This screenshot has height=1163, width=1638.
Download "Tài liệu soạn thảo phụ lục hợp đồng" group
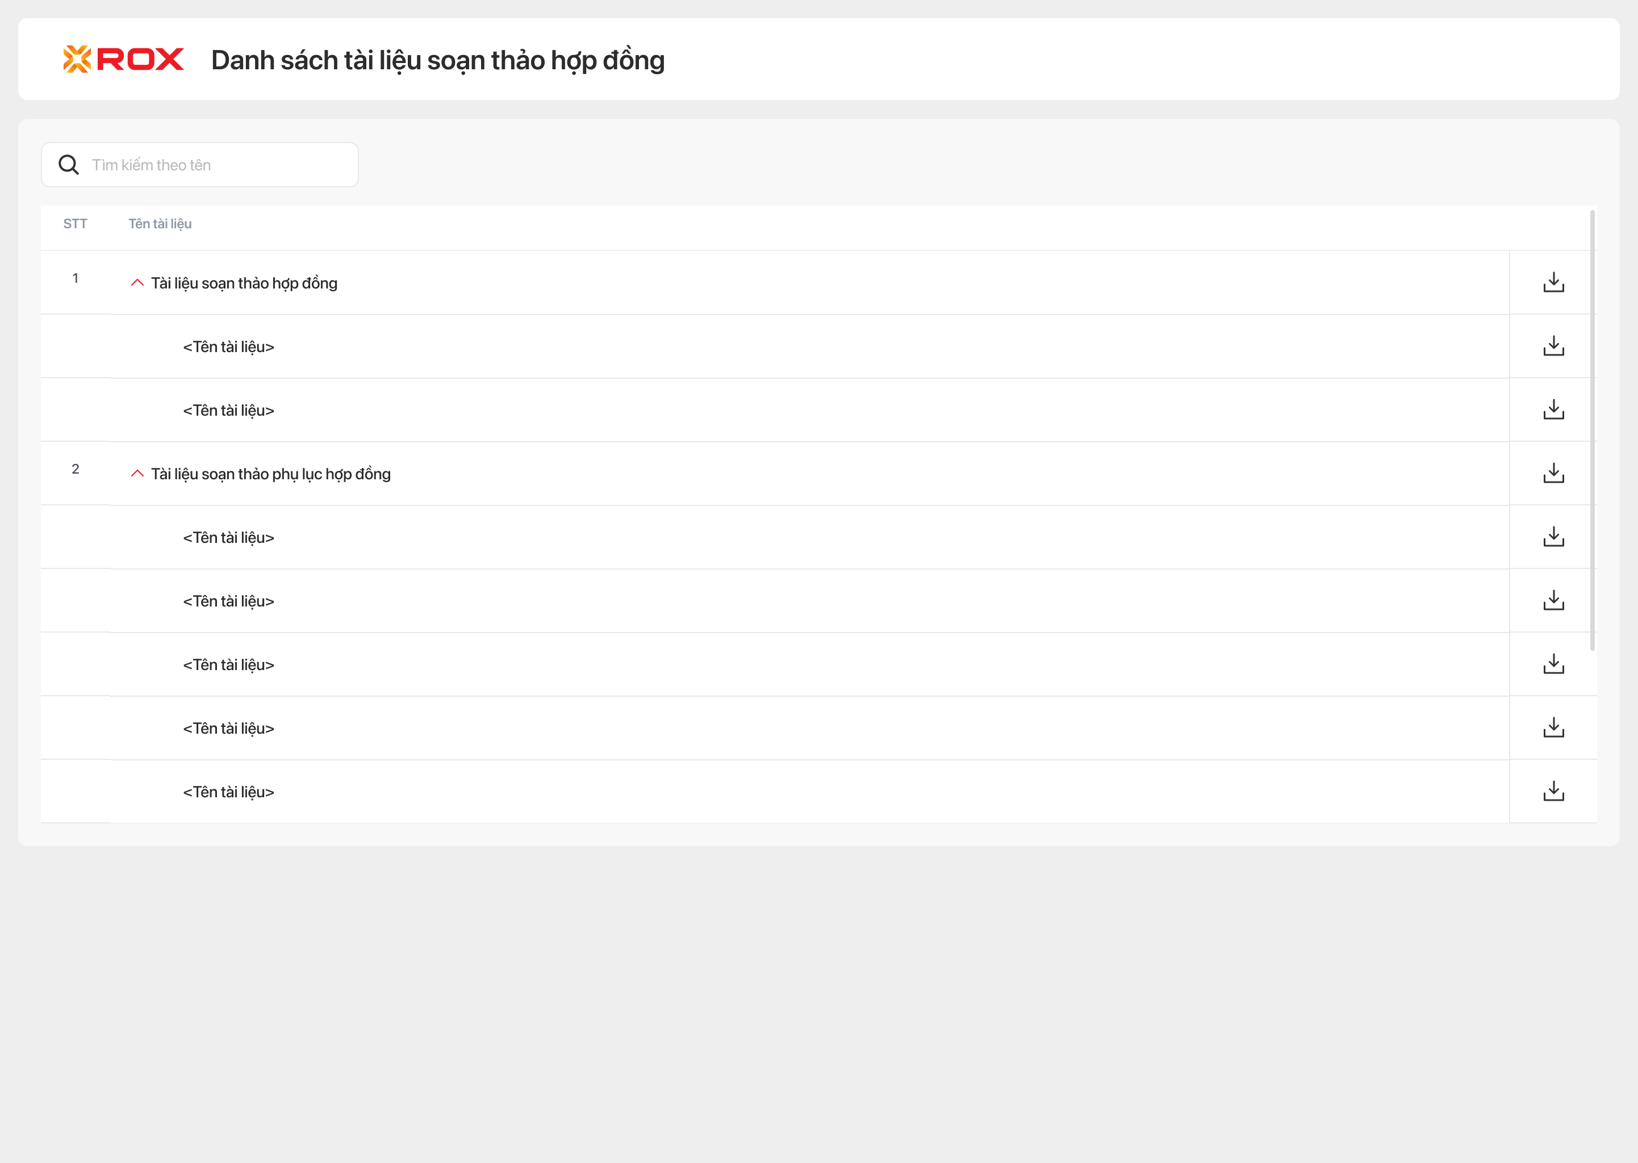coord(1553,472)
